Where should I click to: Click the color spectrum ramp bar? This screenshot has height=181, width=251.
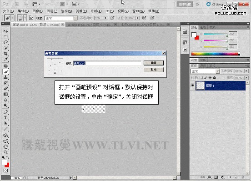(216, 54)
